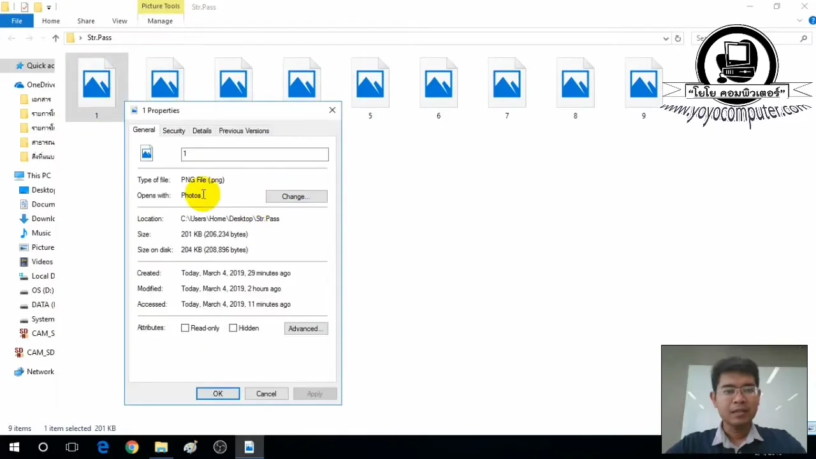Image resolution: width=816 pixels, height=459 pixels.
Task: Enable the Read-only attribute checkbox
Action: tap(185, 328)
